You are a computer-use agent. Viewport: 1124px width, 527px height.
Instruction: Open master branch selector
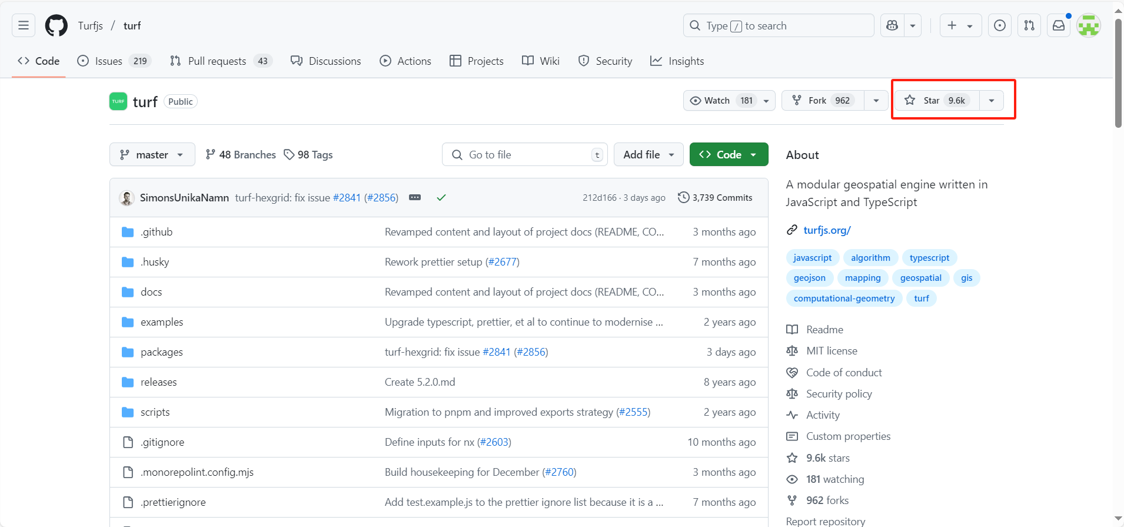pos(152,155)
